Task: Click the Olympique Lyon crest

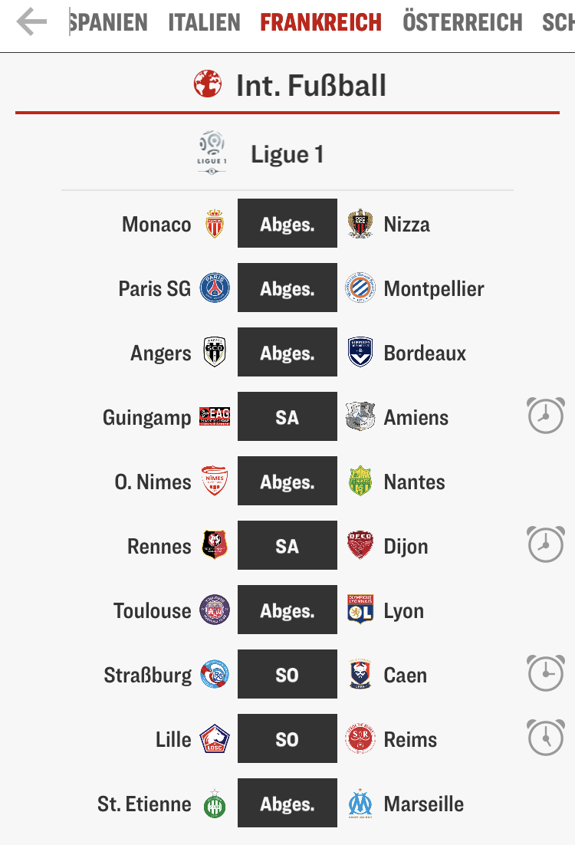Action: coord(360,610)
